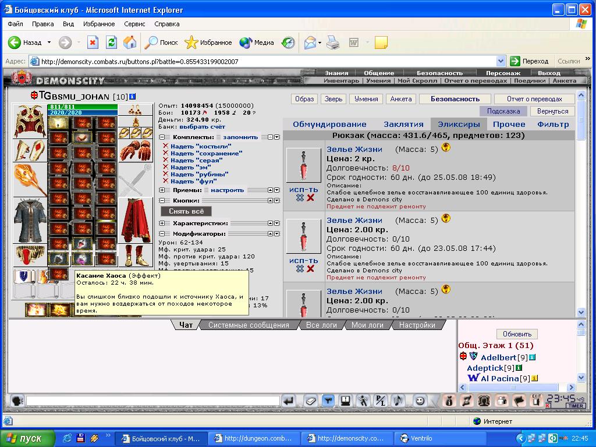The width and height of the screenshot is (596, 447).
Task: Click the eraser clear chat icon
Action: (x=311, y=400)
